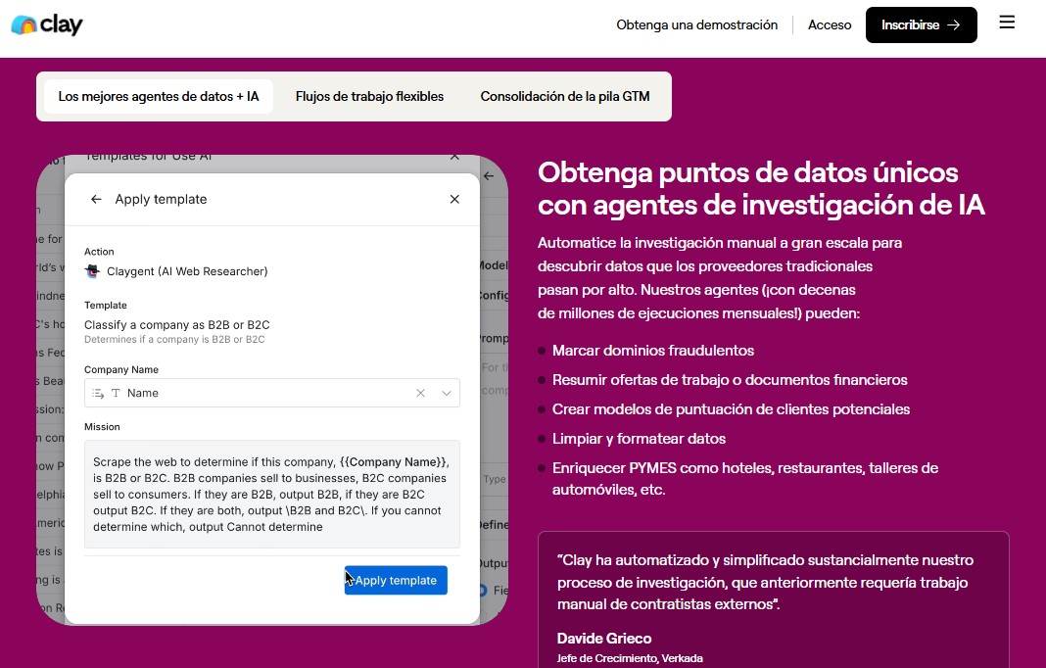Click inside the Mission prompt text box
The height and width of the screenshot is (668, 1046).
[271, 493]
